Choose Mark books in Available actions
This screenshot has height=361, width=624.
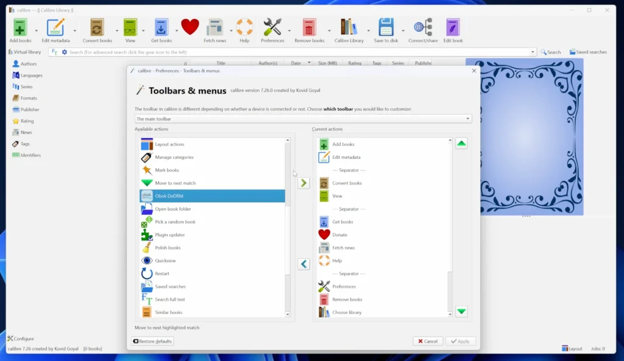pyautogui.click(x=213, y=170)
